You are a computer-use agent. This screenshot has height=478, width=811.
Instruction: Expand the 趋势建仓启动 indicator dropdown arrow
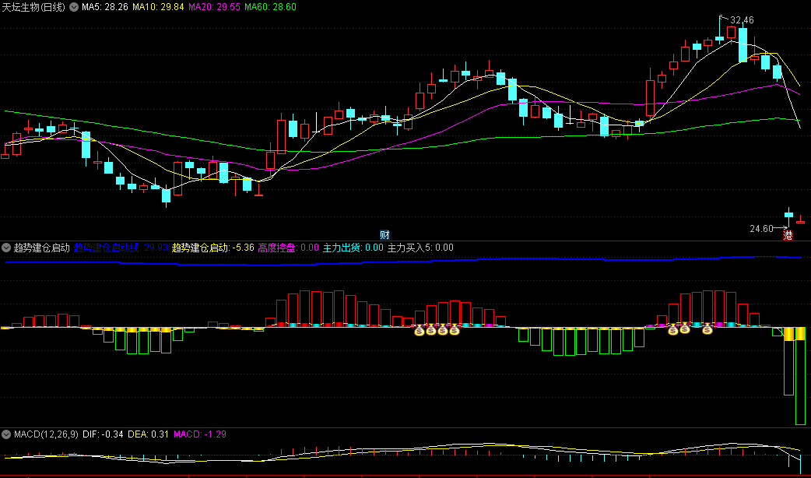(6, 248)
